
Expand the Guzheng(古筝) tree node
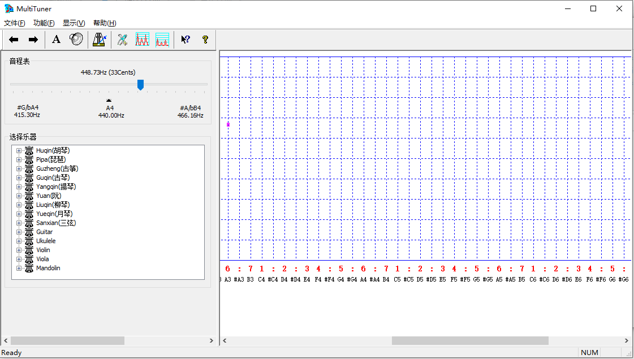click(x=19, y=168)
